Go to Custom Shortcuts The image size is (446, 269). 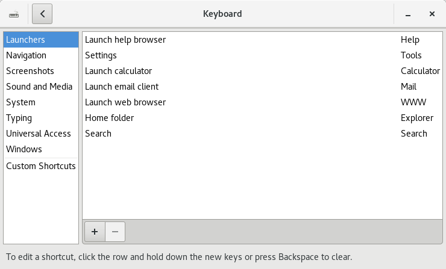click(41, 166)
